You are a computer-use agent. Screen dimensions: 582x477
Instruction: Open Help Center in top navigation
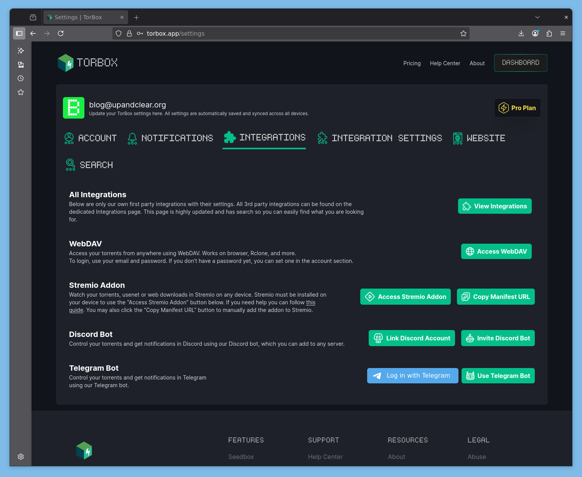point(445,63)
